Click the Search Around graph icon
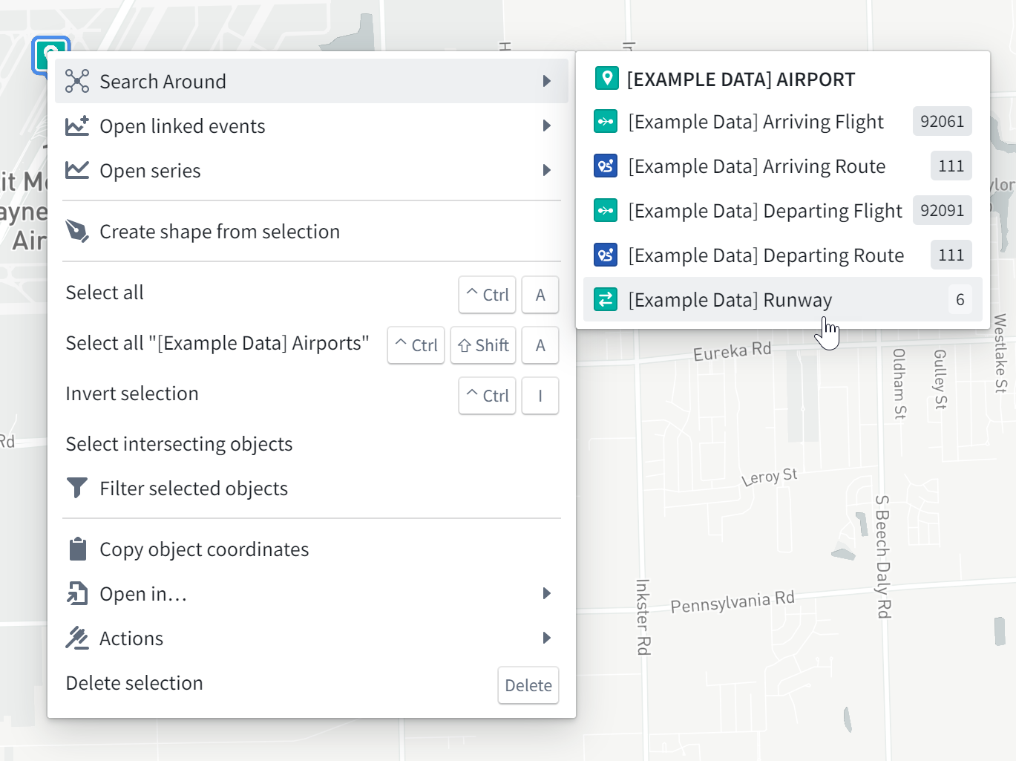Viewport: 1016px width, 761px height. point(77,81)
